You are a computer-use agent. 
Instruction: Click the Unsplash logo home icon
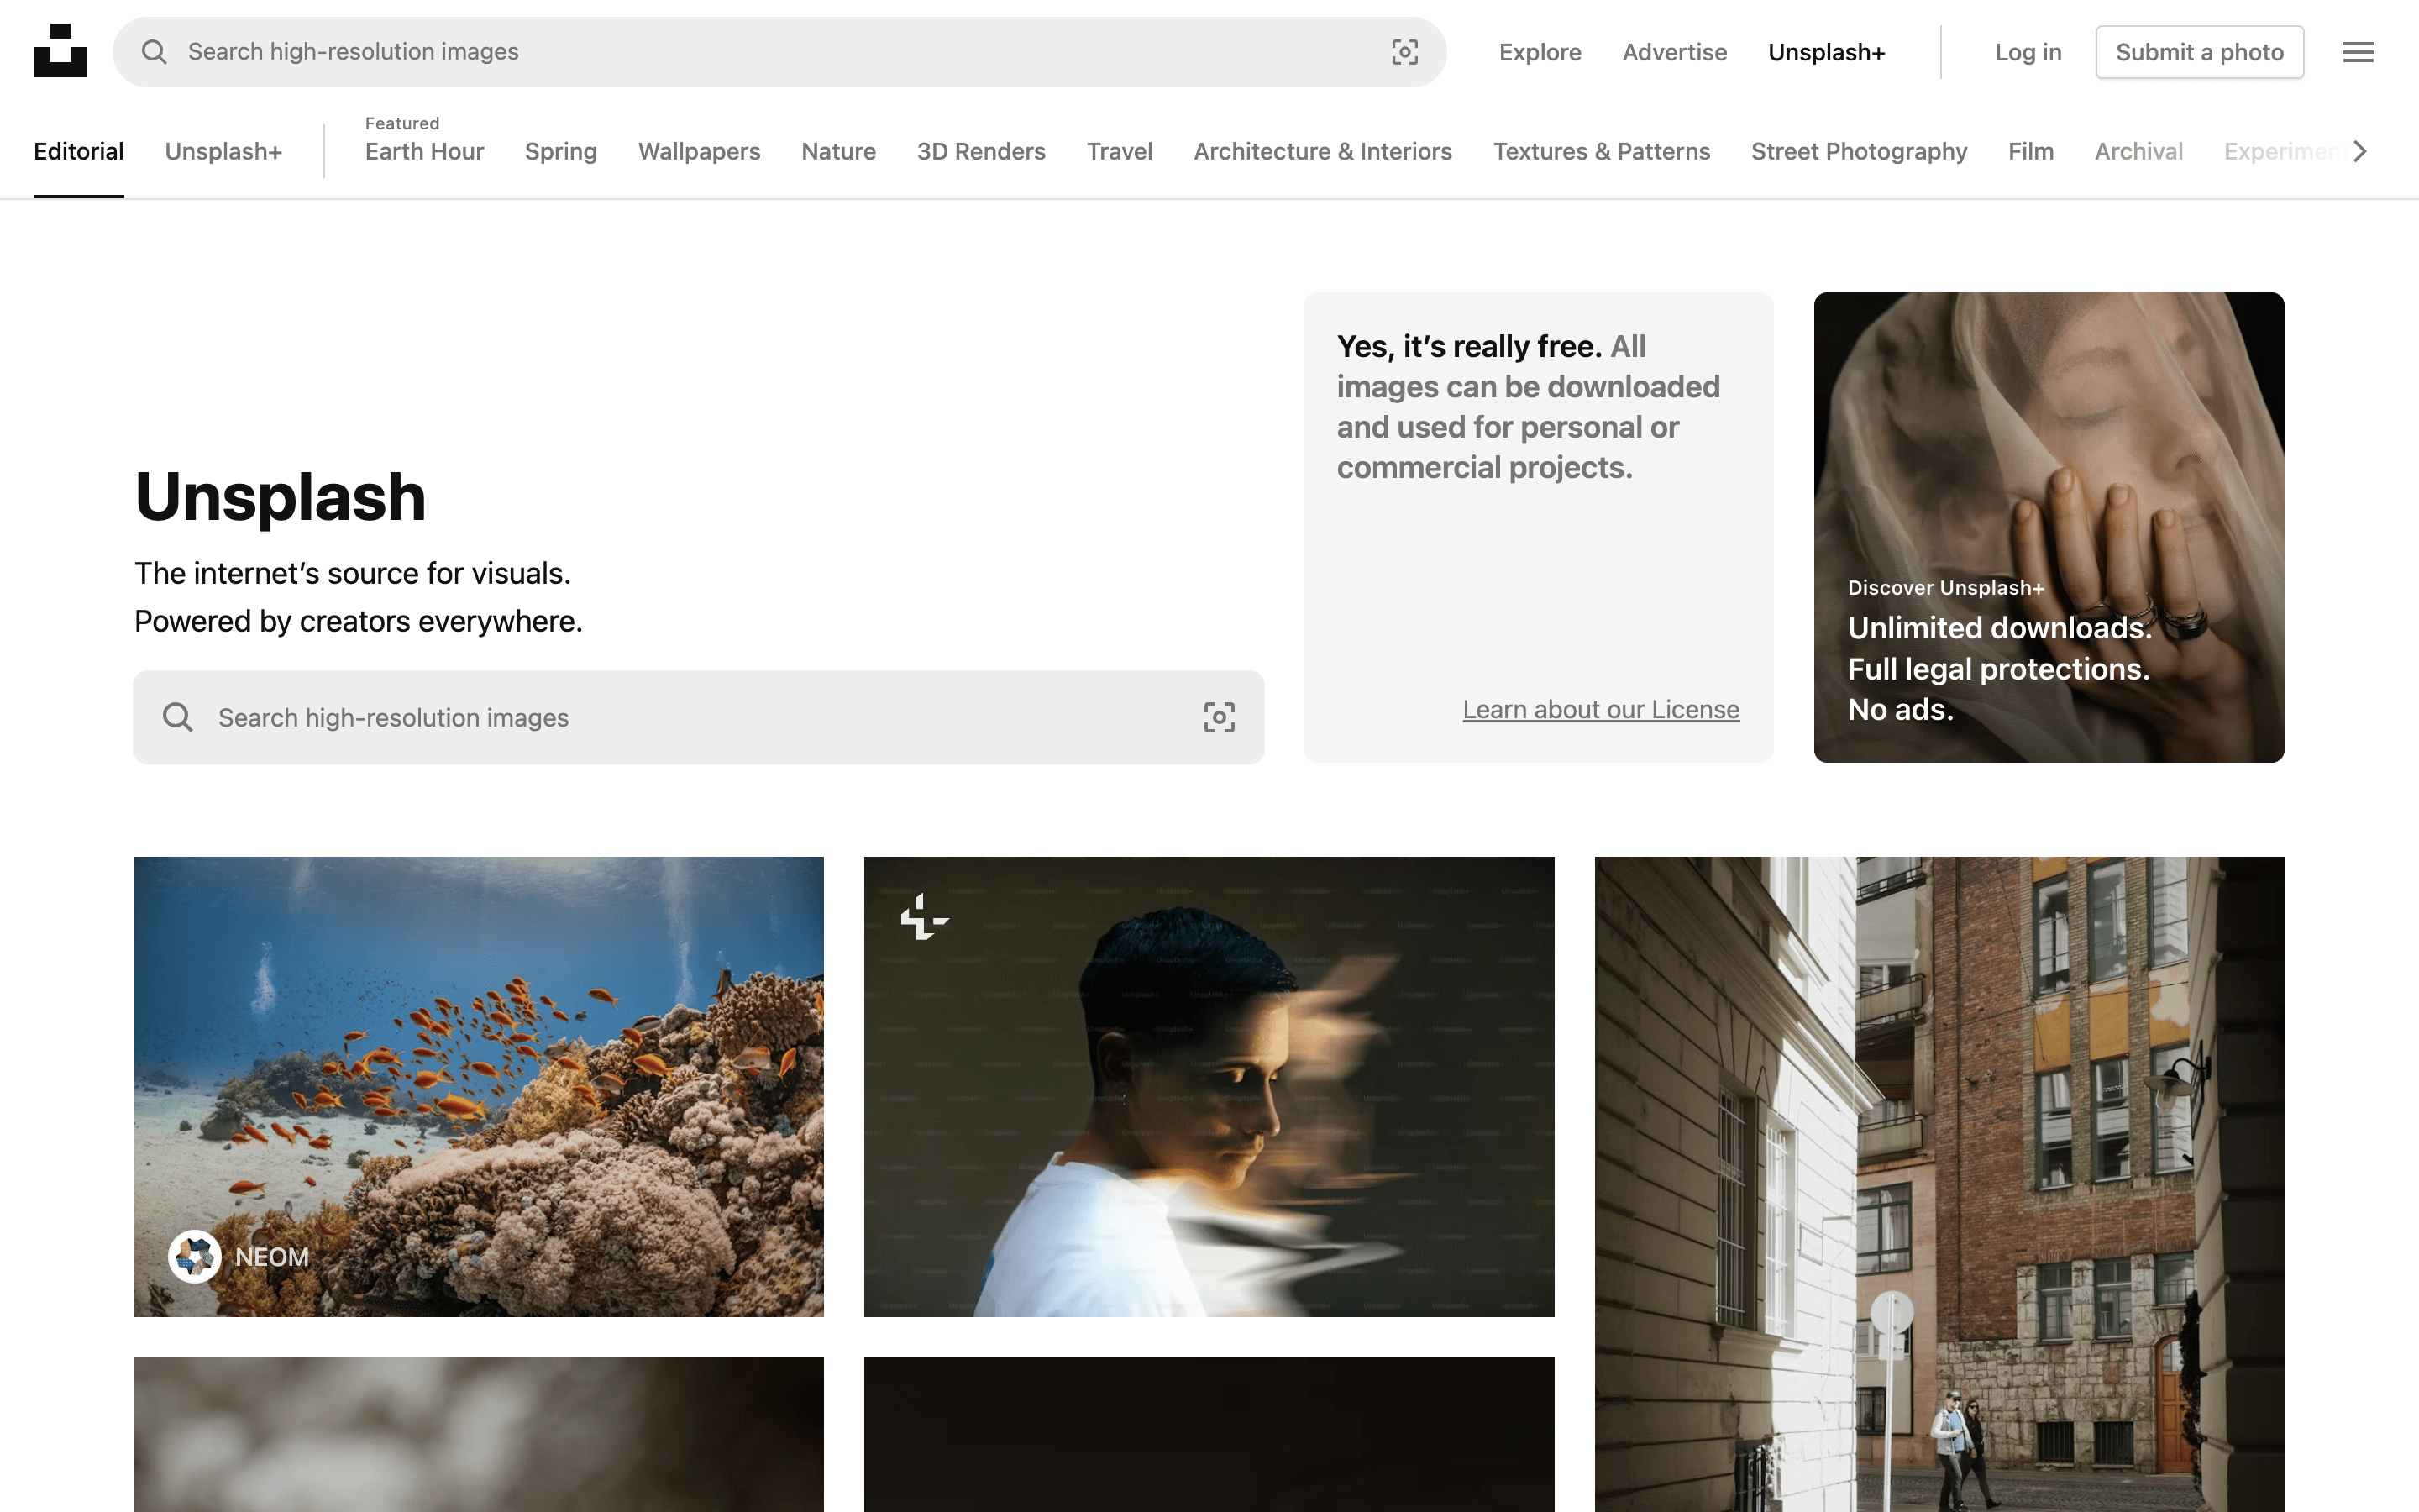(x=60, y=51)
